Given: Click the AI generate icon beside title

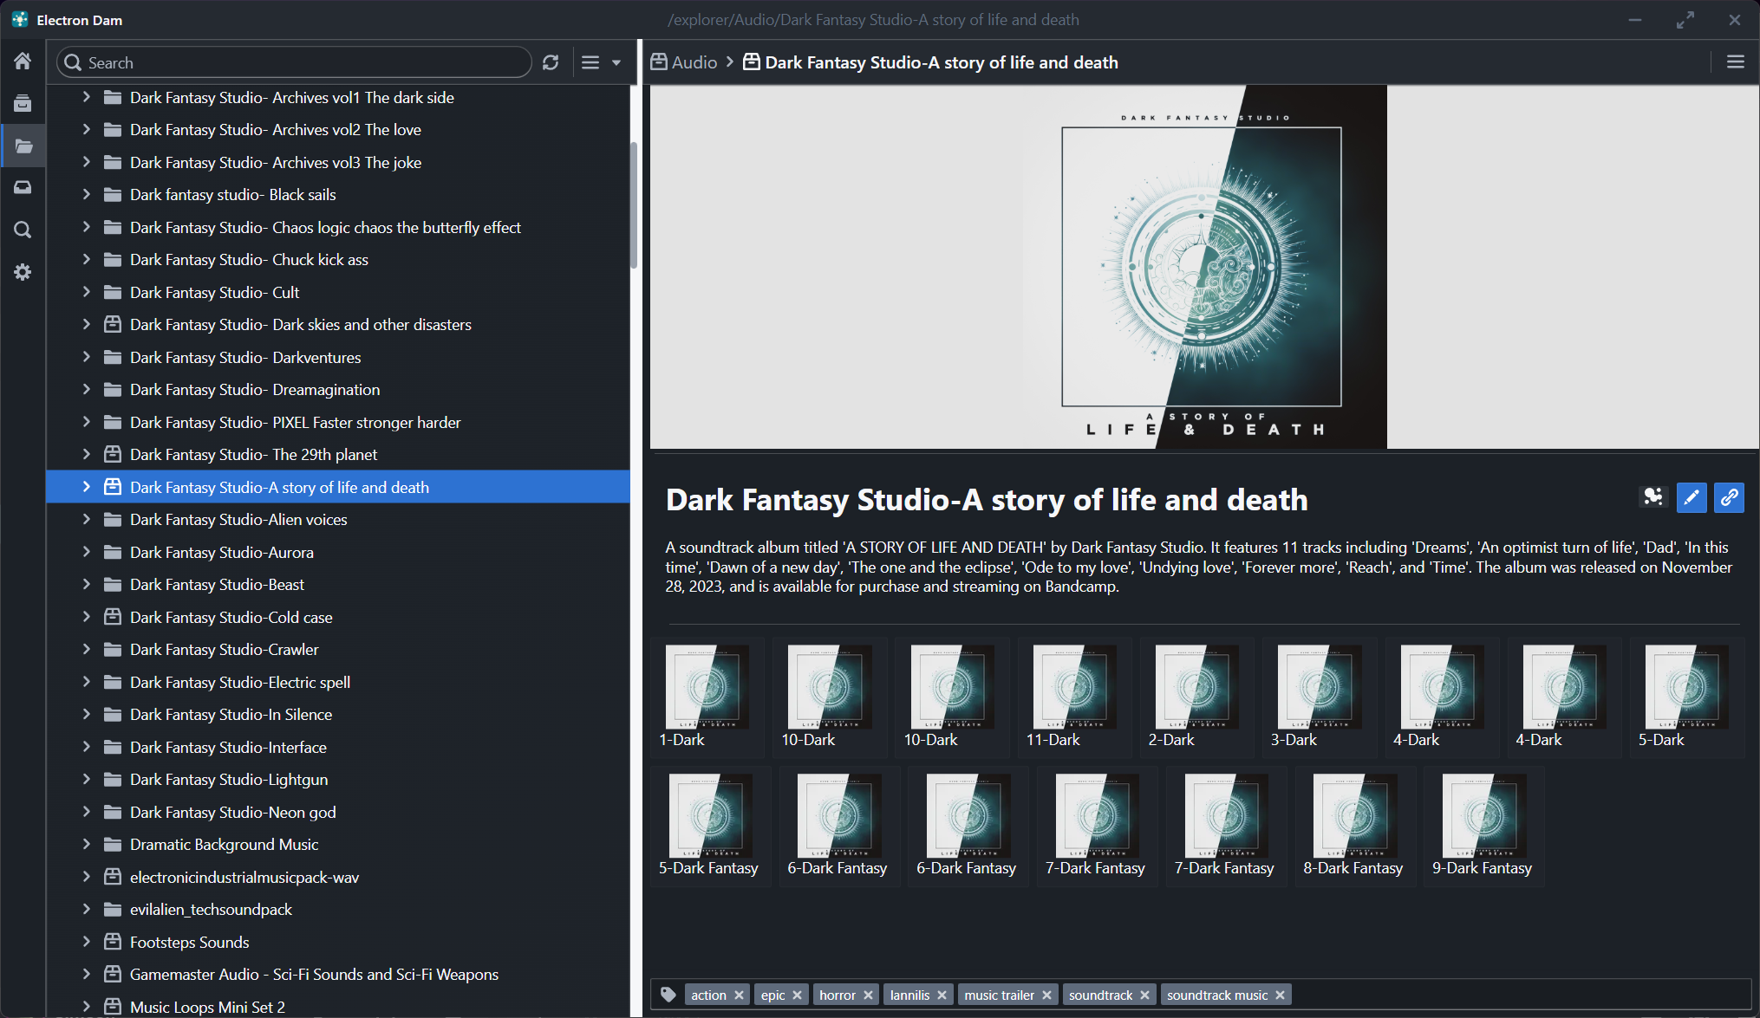Looking at the screenshot, I should (1653, 497).
